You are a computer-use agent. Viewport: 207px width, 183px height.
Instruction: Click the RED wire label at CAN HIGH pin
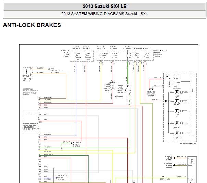pos(156,78)
